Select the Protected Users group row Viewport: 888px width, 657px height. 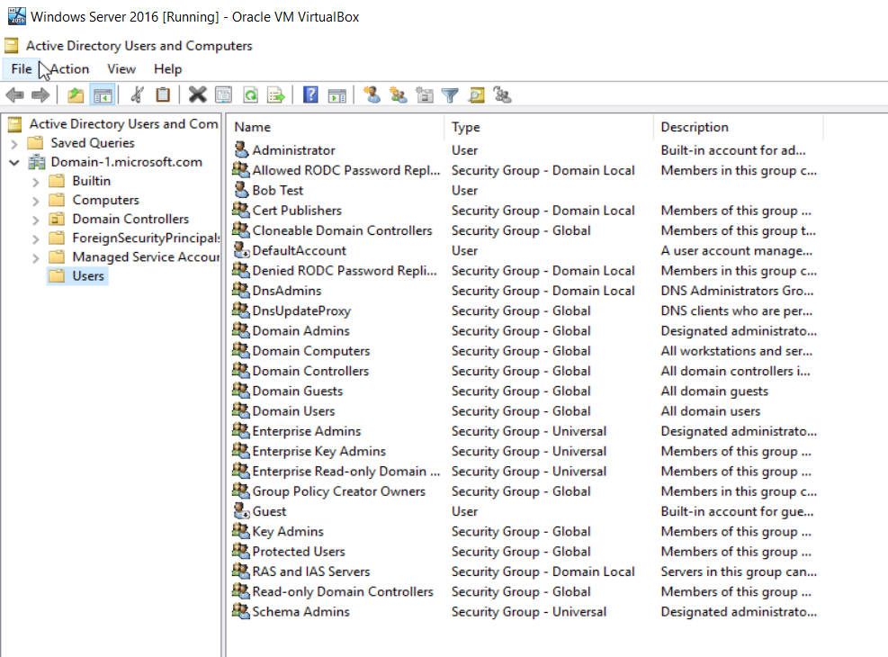click(524, 551)
